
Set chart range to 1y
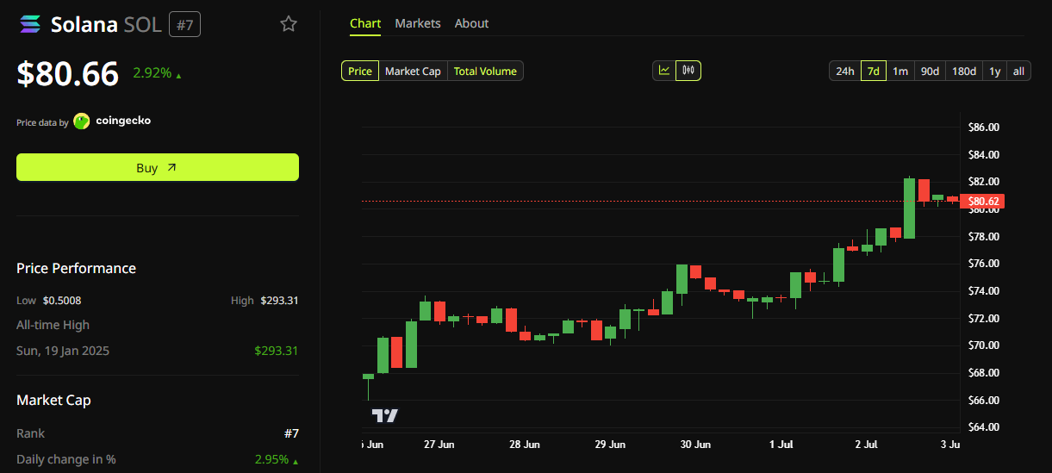coord(994,71)
